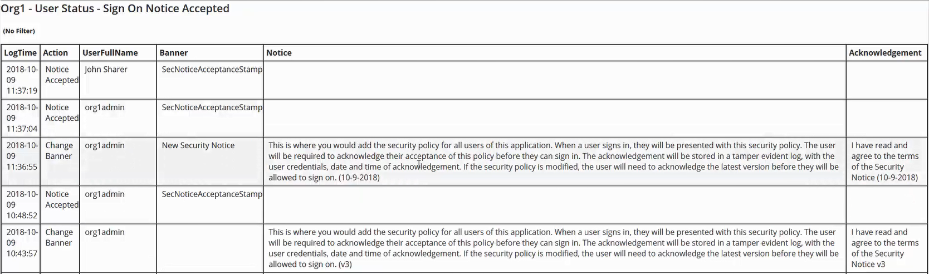The image size is (929, 274).
Task: Select the log time cell ending 11:37:19
Action: click(22, 80)
